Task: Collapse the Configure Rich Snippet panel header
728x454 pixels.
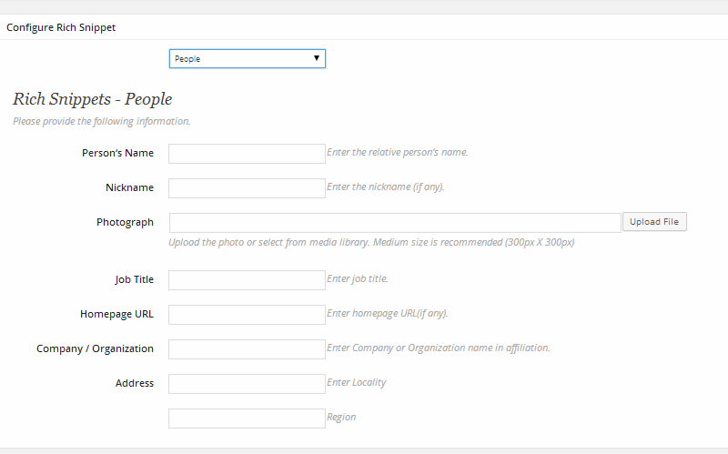Action: tap(364, 27)
